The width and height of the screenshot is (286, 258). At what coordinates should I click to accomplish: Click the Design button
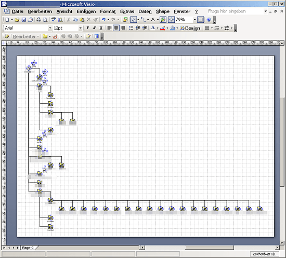click(x=190, y=28)
